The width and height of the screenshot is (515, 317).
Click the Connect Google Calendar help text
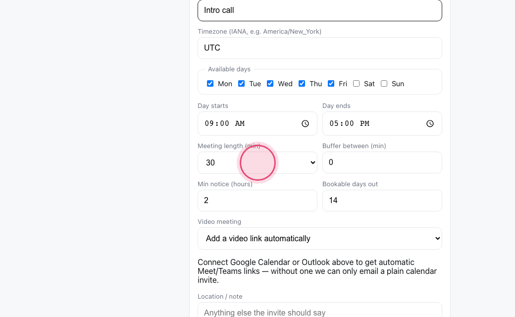317,271
